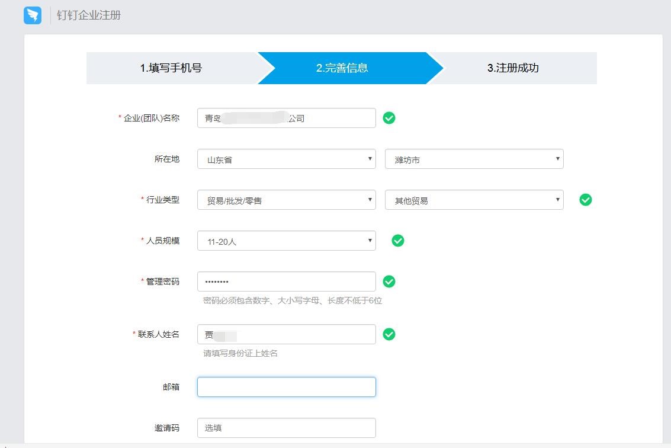Select the 3.注册成功 step tab
The height and width of the screenshot is (448, 671).
(x=513, y=68)
